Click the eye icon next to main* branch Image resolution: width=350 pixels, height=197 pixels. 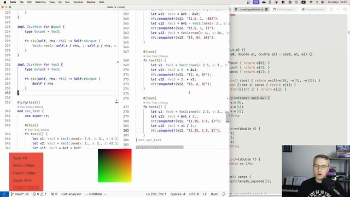(x=27, y=194)
